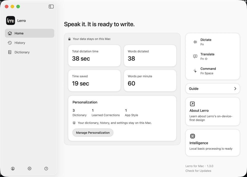Click the Total dictation time card
The image size is (247, 177).
click(94, 56)
